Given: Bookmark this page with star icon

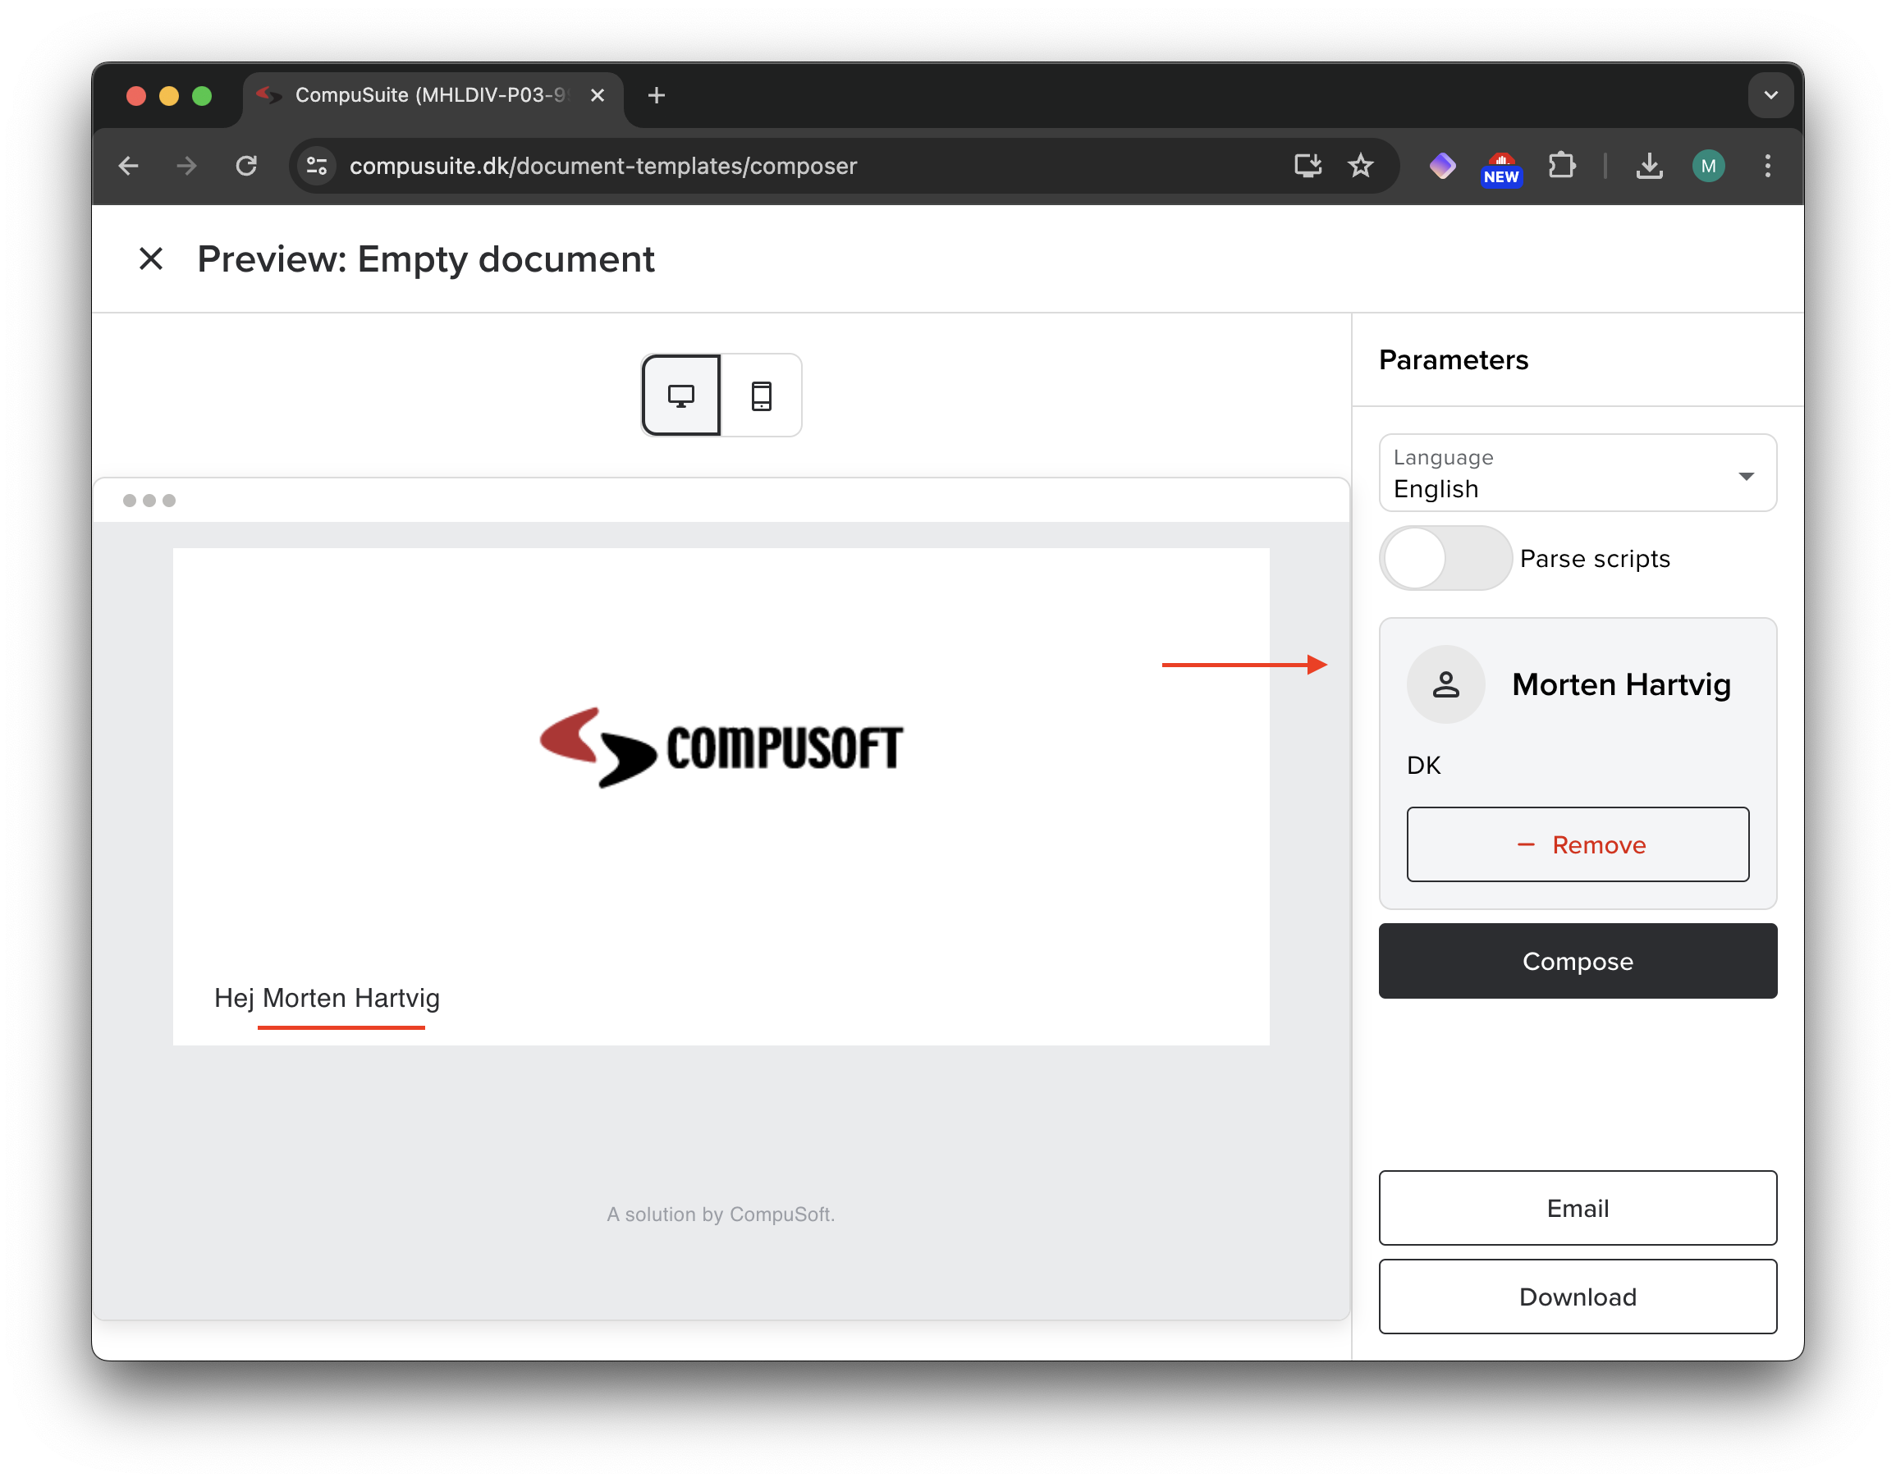Looking at the screenshot, I should [1360, 166].
